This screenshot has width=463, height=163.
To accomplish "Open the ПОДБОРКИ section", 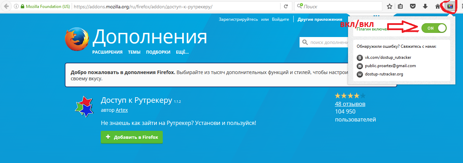I will [158, 52].
